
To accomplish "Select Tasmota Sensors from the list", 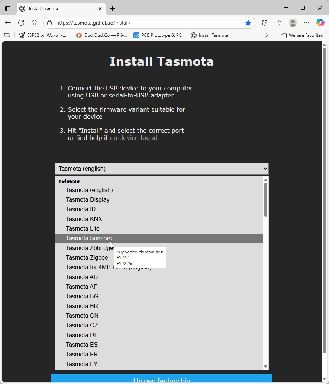I will 89,239.
